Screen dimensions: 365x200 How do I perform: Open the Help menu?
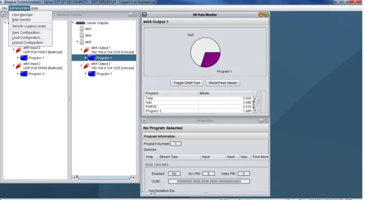point(35,8)
